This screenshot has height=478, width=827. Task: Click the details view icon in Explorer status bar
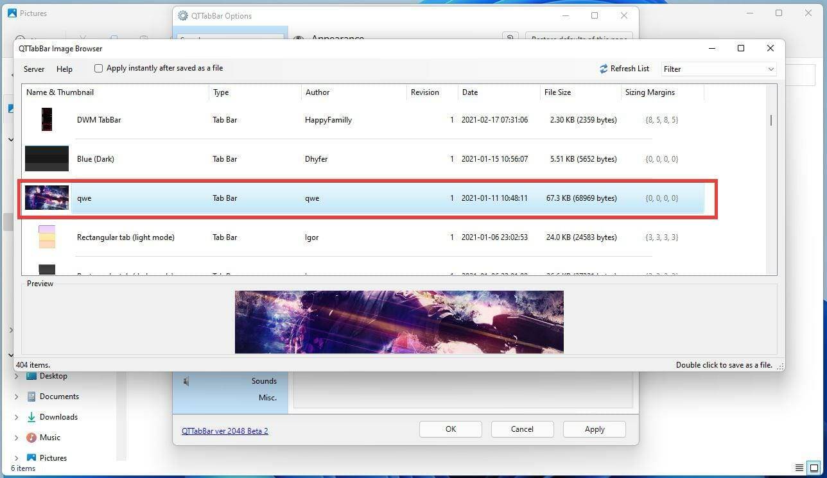click(799, 468)
